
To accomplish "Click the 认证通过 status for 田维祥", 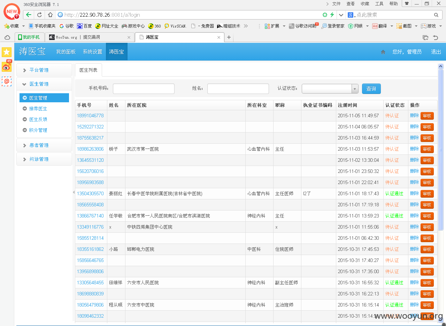I will (x=394, y=283).
